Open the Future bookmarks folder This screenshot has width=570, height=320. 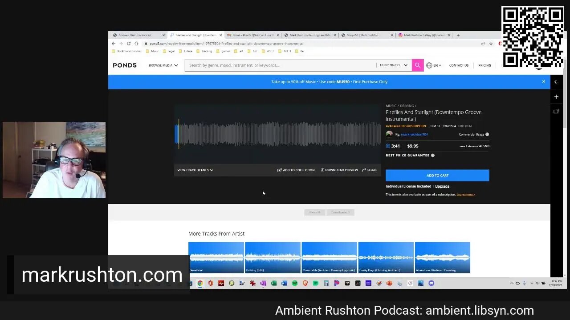tap(186, 51)
